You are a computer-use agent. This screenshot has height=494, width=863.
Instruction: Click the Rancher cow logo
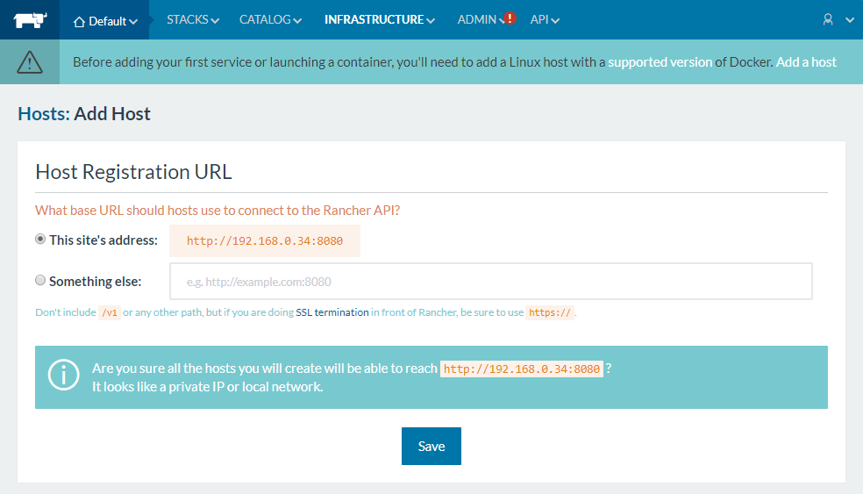click(30, 19)
